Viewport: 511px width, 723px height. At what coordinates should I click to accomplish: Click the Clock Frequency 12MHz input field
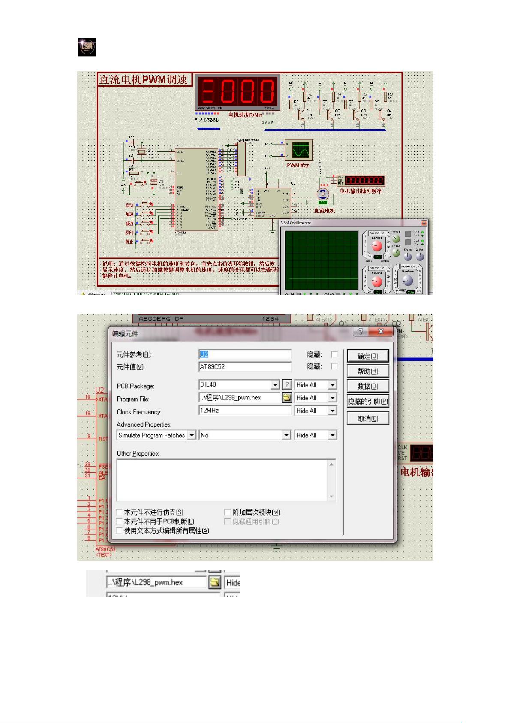pos(244,411)
